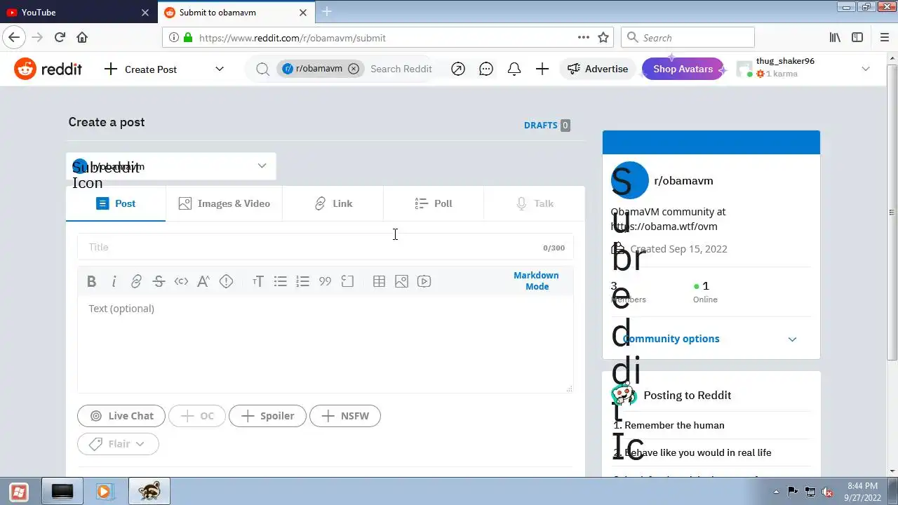The width and height of the screenshot is (898, 505).
Task: Select the Images & Video tab
Action: pos(224,203)
